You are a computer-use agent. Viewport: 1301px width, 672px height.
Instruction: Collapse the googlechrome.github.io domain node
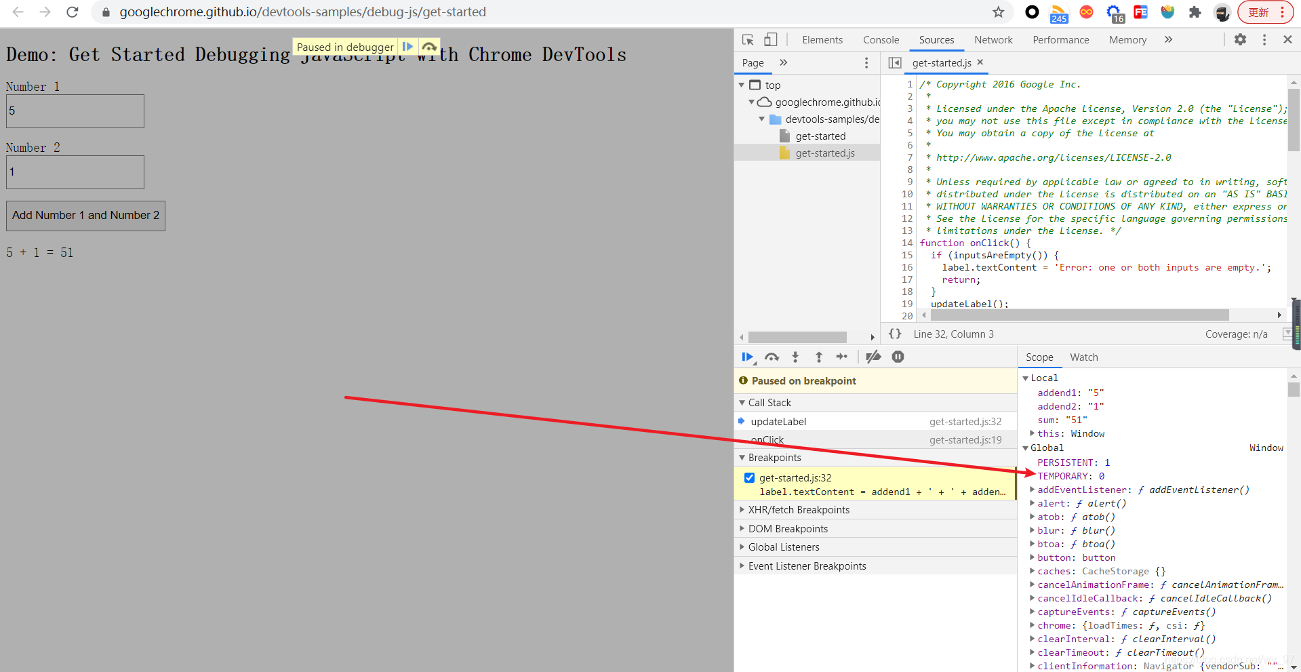click(751, 102)
